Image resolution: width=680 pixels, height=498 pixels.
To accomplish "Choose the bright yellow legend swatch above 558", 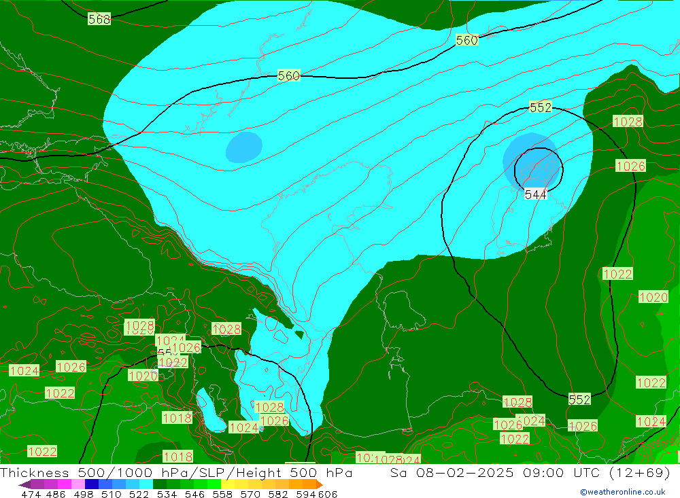I will 228,484.
